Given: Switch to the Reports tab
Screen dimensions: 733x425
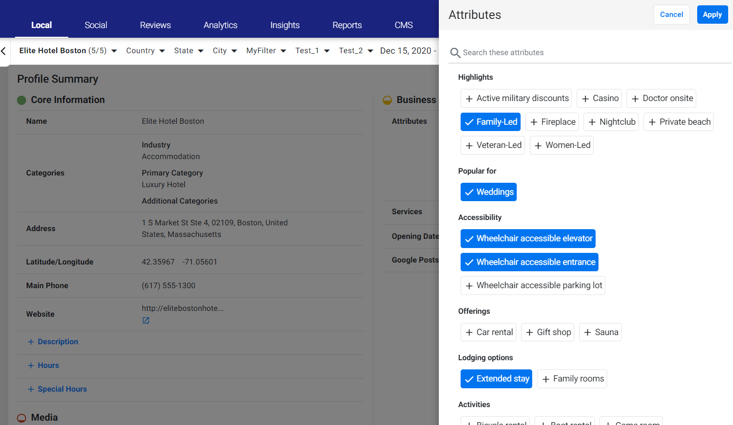Looking at the screenshot, I should (347, 25).
